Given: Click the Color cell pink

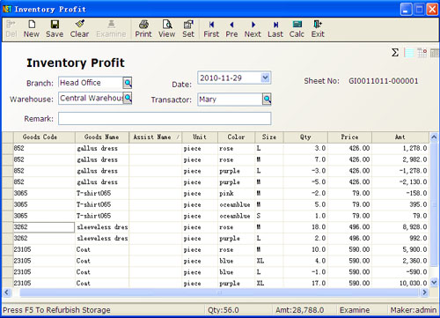Looking at the screenshot, I should [x=236, y=193].
